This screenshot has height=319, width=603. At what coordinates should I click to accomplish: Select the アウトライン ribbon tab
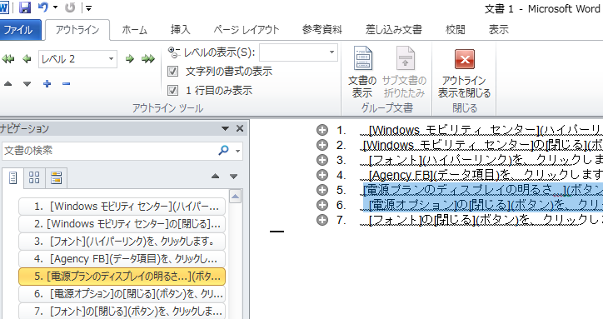tap(77, 30)
